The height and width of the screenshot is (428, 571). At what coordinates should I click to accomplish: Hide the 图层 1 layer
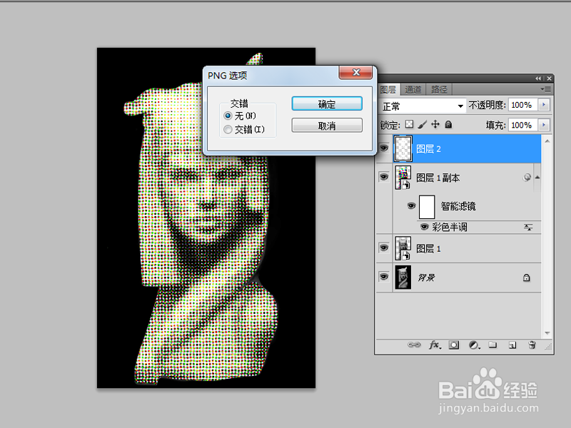click(x=384, y=248)
